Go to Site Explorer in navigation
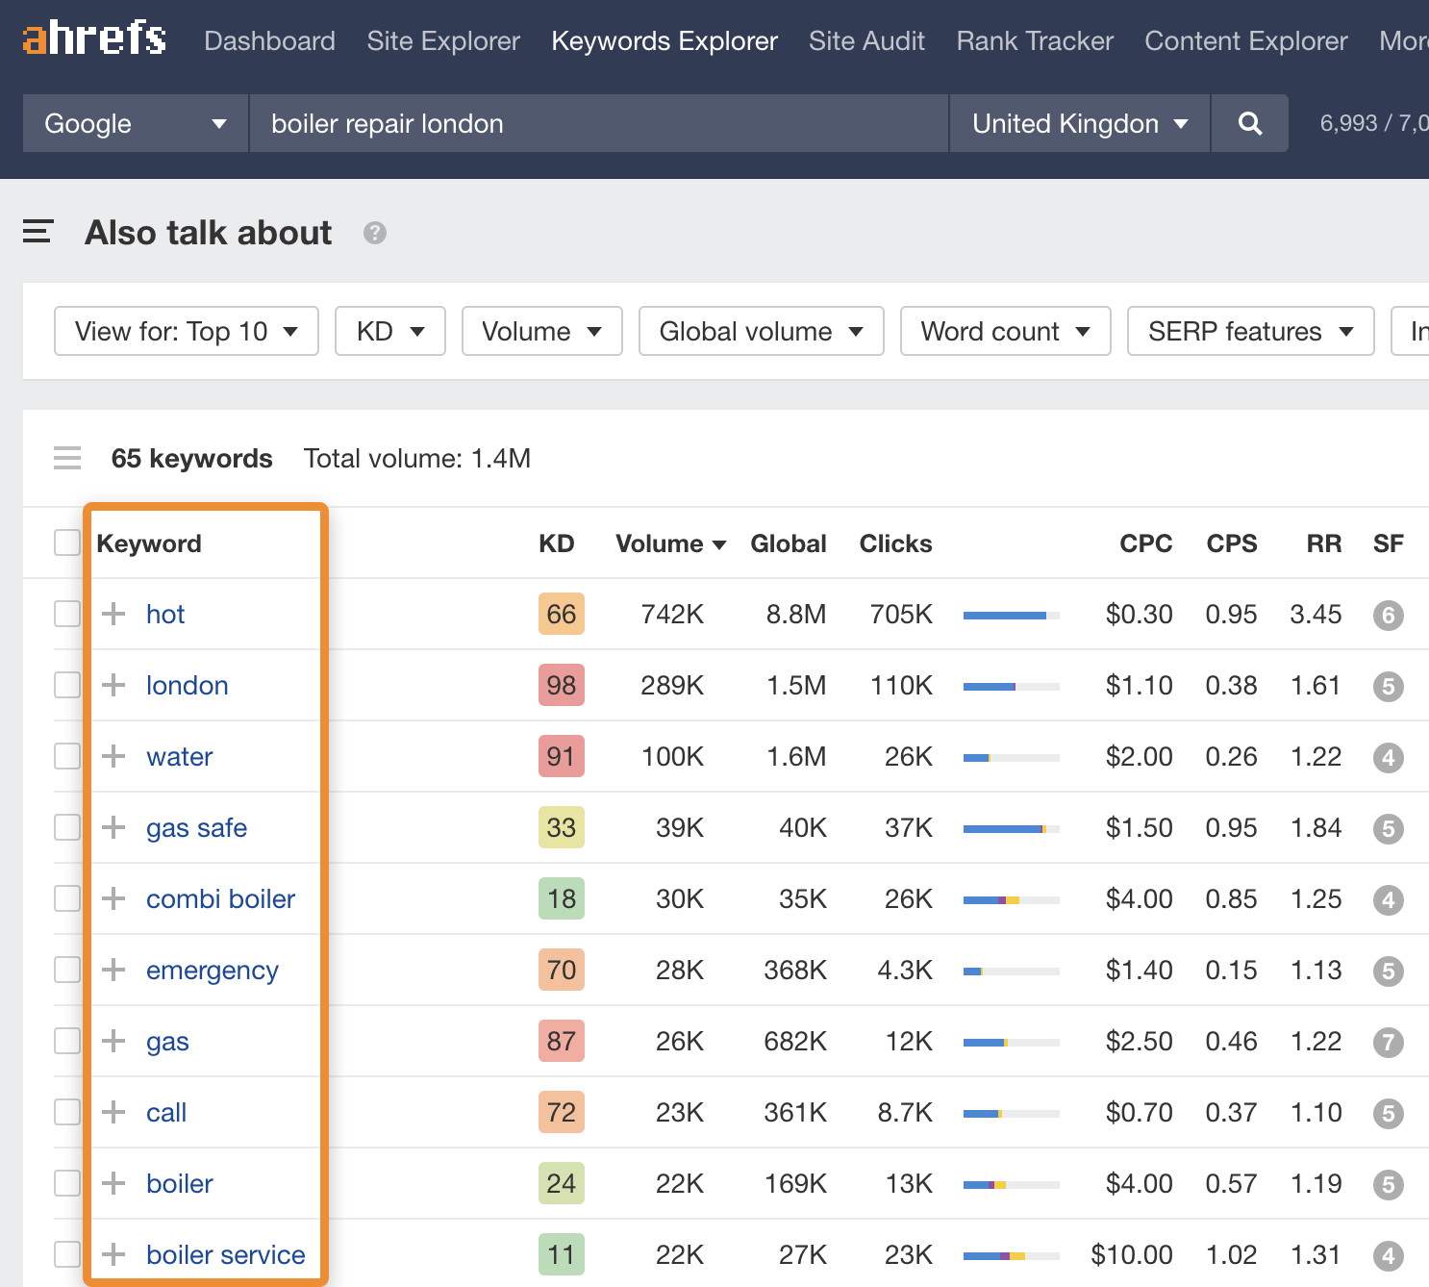 (443, 41)
